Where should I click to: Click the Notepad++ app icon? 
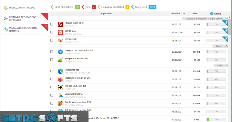(60, 60)
